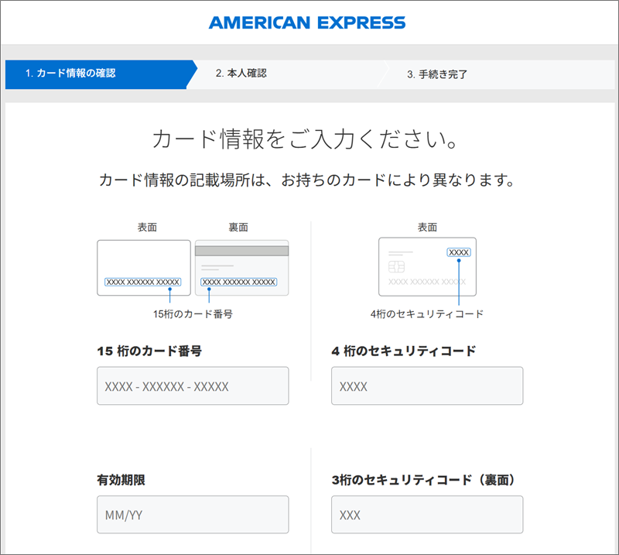Click the caption 15桁のカード番号 under cards
This screenshot has width=619, height=555.
pos(193,314)
